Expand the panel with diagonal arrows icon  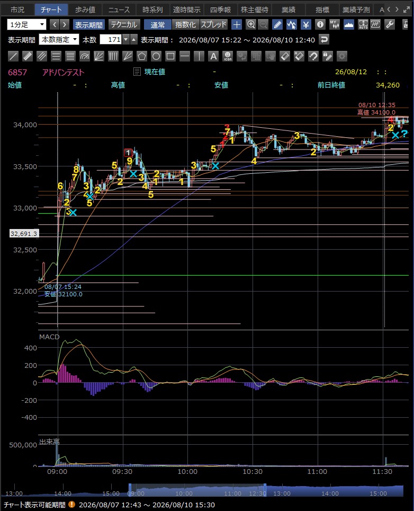click(x=406, y=10)
